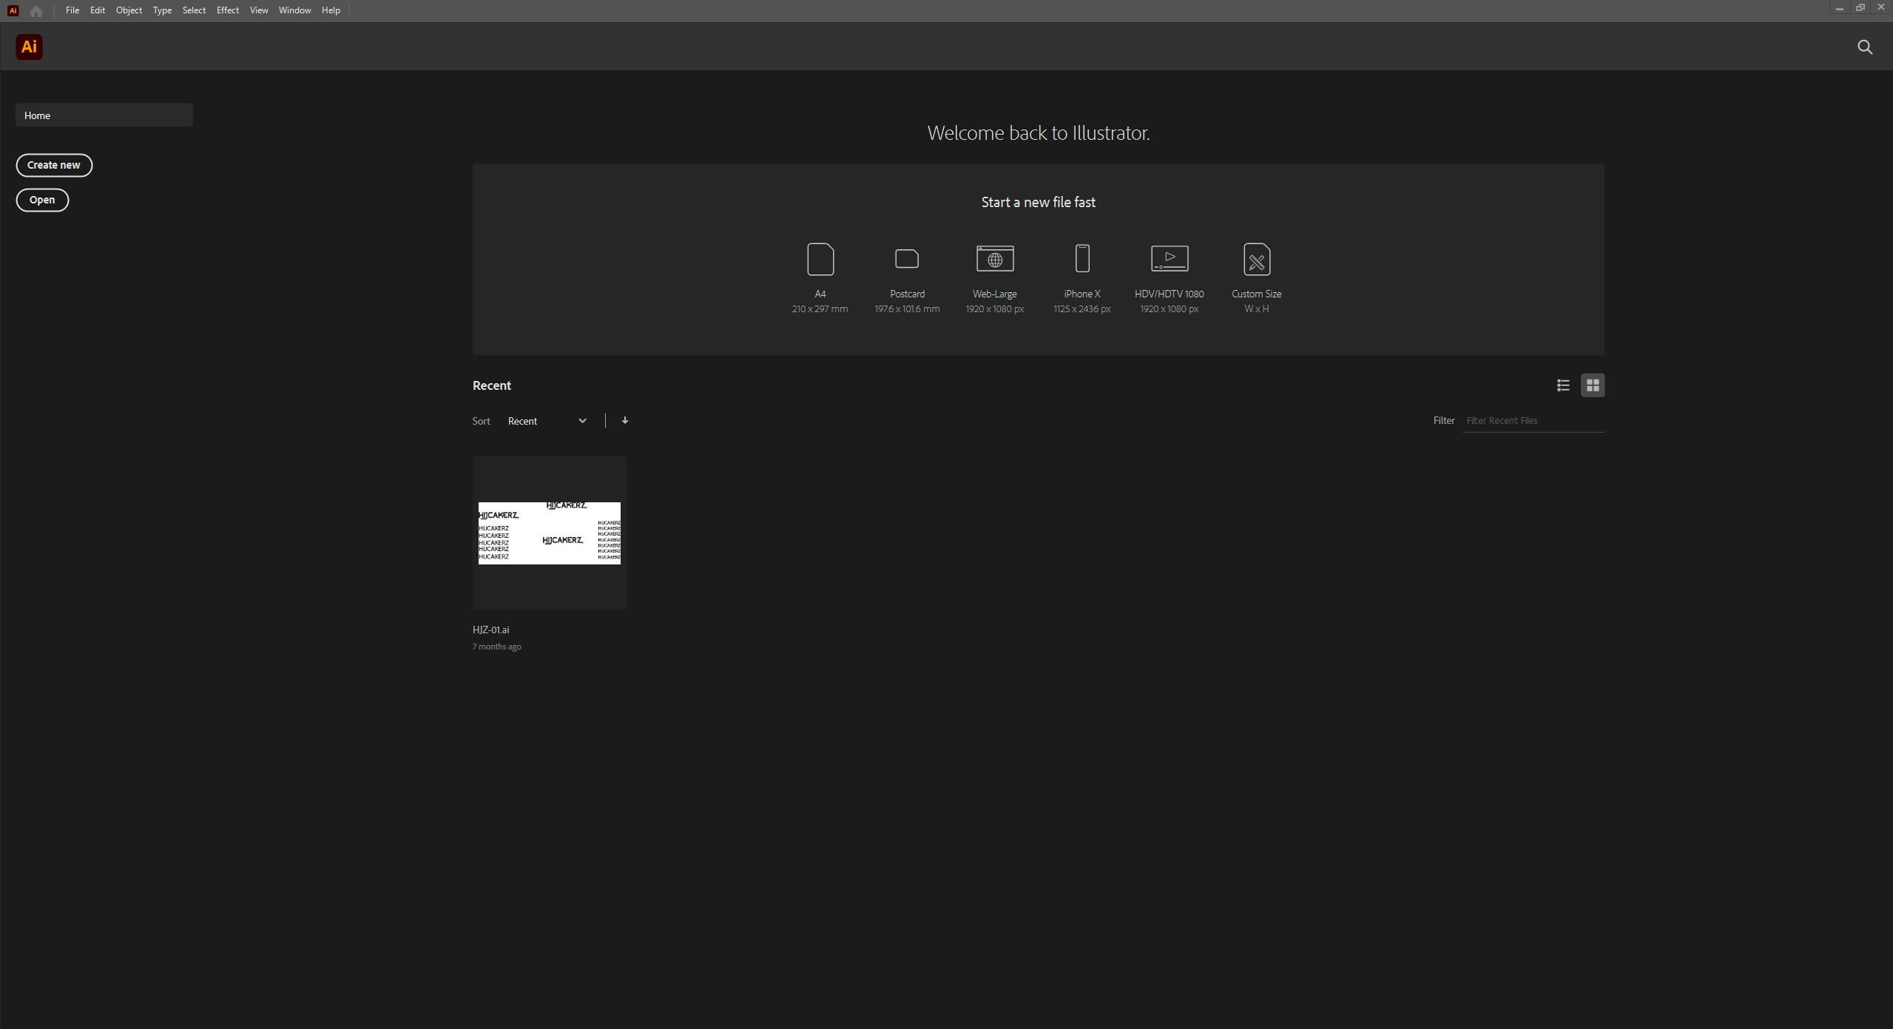
Task: Click the home icon in title bar
Action: (36, 11)
